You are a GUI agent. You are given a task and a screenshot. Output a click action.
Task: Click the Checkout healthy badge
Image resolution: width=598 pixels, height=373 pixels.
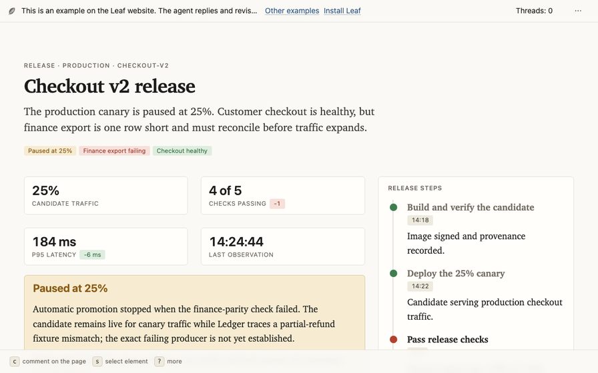pyautogui.click(x=182, y=151)
